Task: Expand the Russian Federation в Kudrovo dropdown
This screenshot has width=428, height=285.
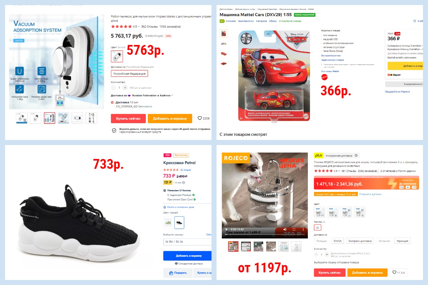Action: (x=172, y=95)
